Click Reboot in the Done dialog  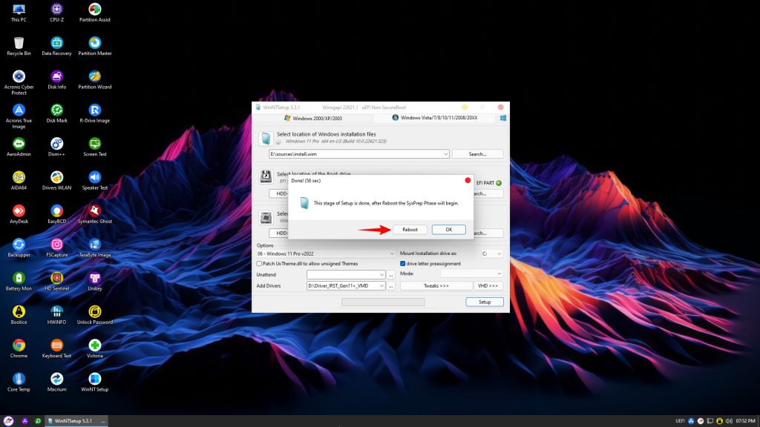410,230
